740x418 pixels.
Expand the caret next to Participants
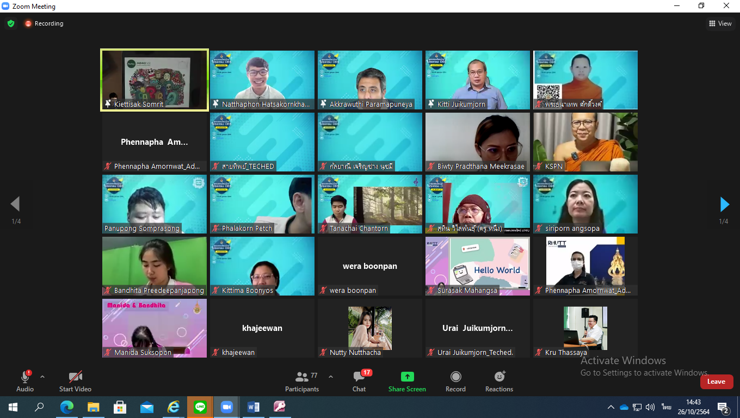coord(330,376)
